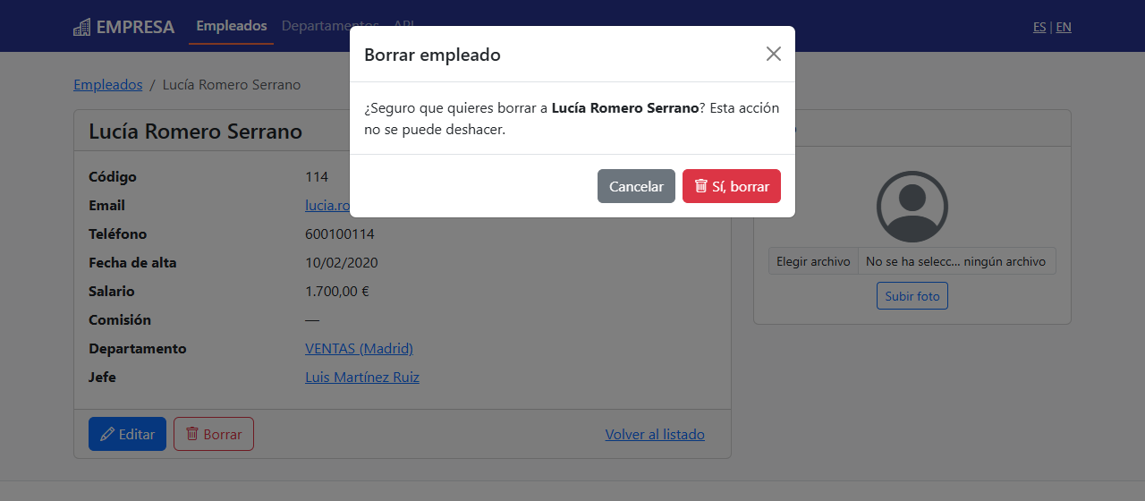Switch language to EN
Screen dimensions: 1145x501
1064,27
